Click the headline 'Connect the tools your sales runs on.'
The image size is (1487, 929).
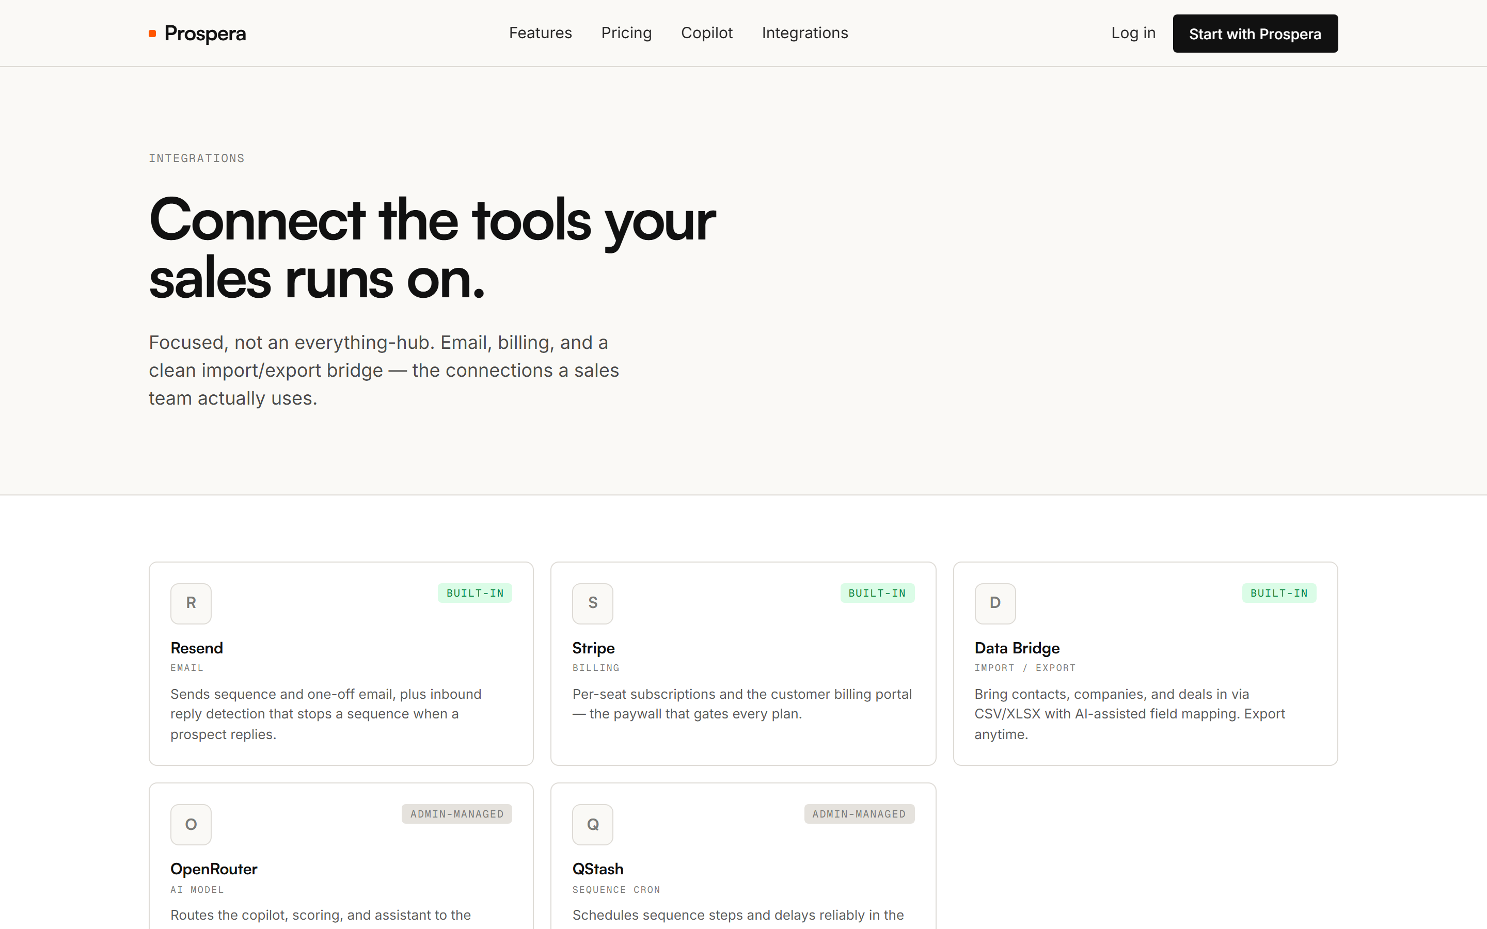pos(432,249)
